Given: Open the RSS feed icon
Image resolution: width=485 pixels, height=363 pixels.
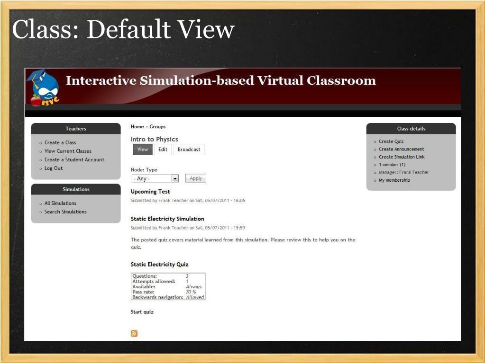Looking at the screenshot, I should 134,333.
